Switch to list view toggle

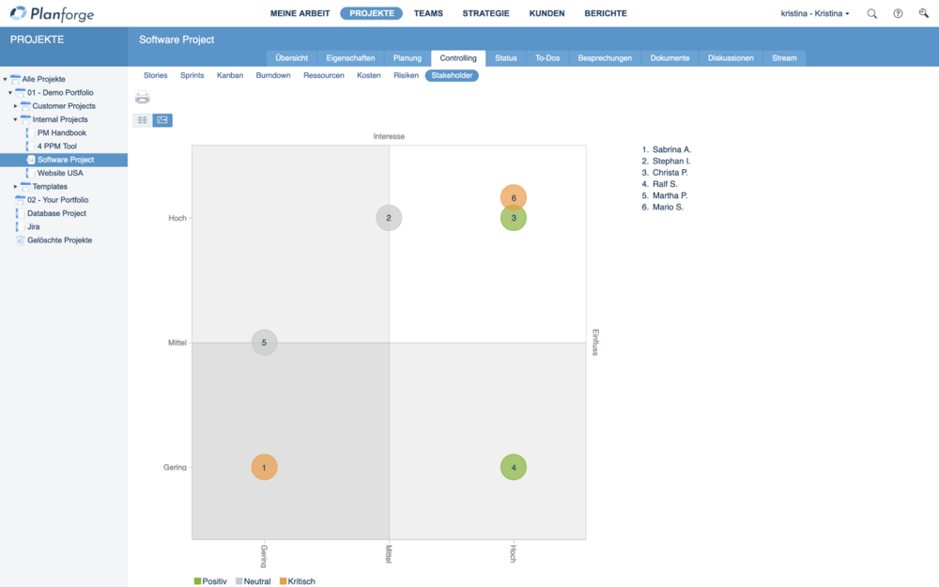[143, 120]
